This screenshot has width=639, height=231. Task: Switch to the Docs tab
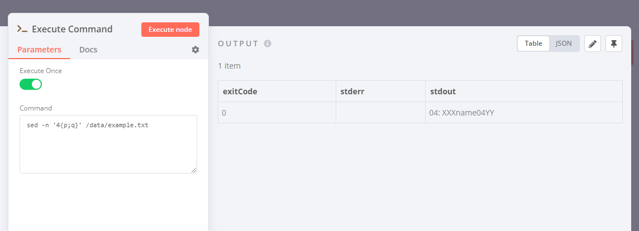[88, 50]
